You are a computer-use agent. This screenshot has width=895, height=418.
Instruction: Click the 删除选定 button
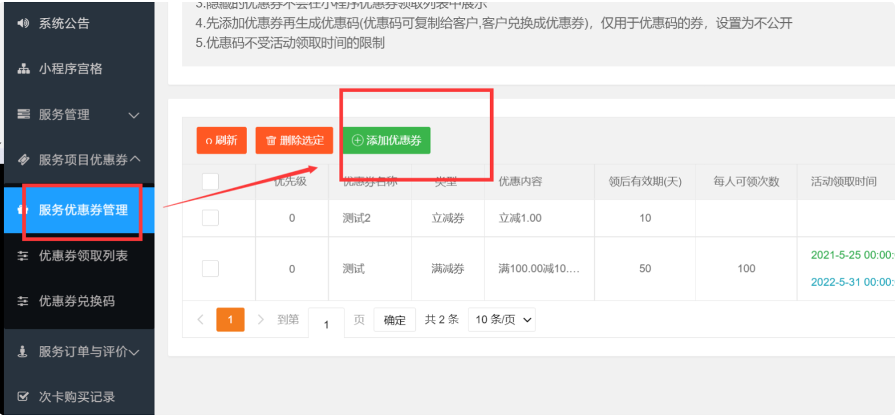coord(294,141)
